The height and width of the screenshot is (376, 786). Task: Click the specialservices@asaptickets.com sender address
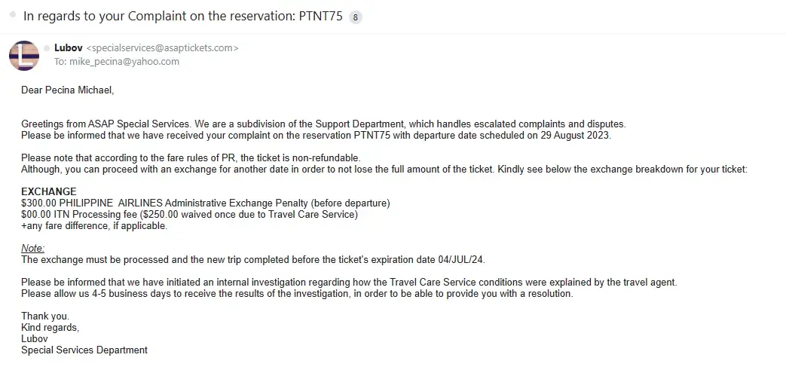163,48
